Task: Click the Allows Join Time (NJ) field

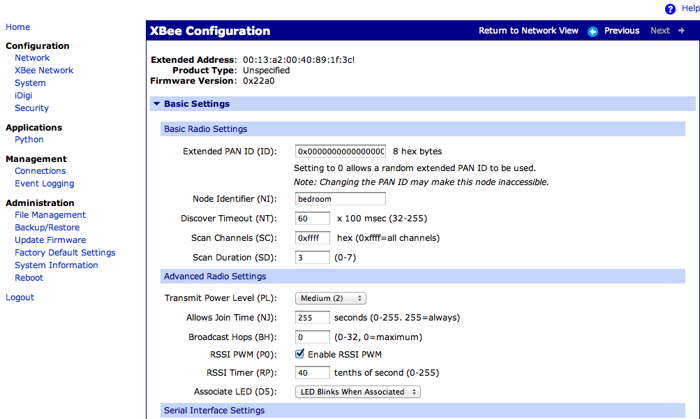Action: coord(312,318)
